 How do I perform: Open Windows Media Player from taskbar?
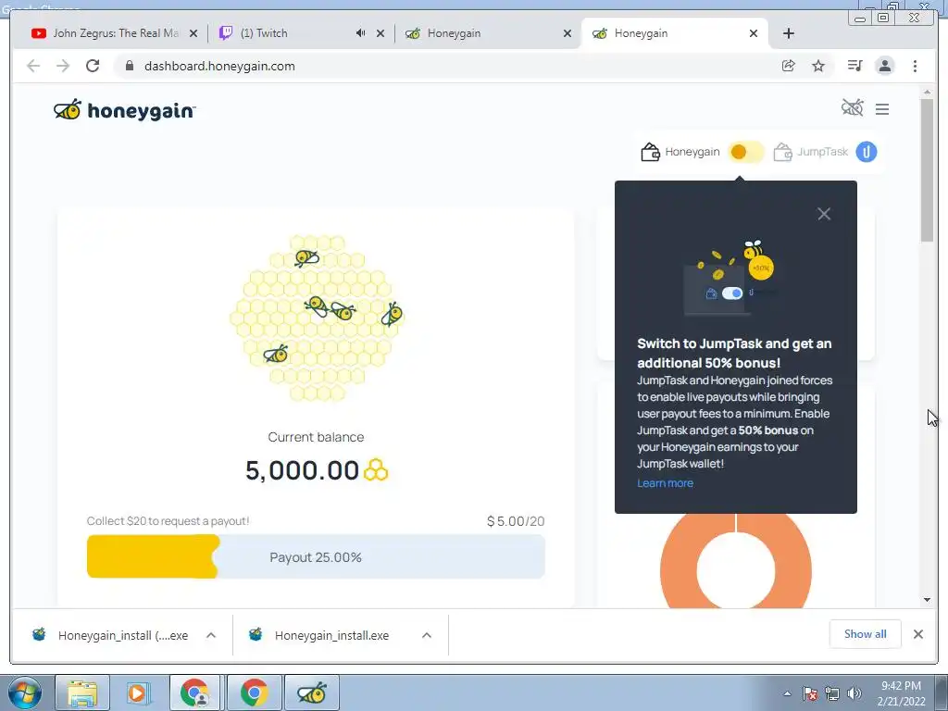pyautogui.click(x=138, y=692)
